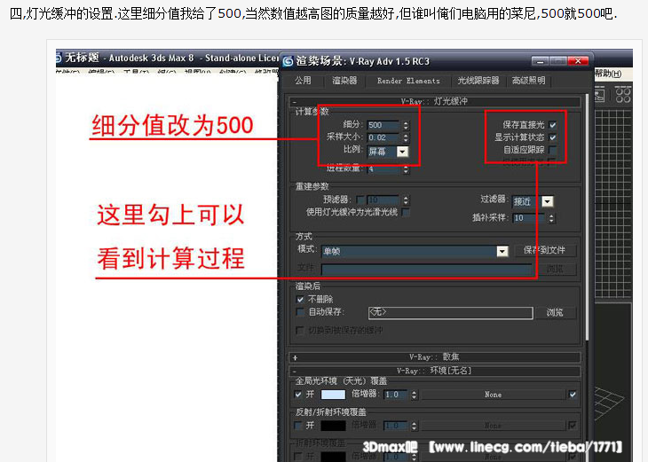Enable the 预滤器 checkbox
Image resolution: width=648 pixels, height=462 pixels.
tap(360, 200)
